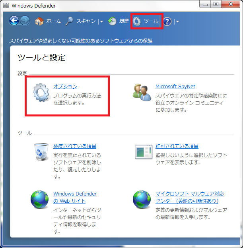Click the large gear Options icon
Image resolution: width=243 pixels, height=248 pixels.
click(41, 92)
